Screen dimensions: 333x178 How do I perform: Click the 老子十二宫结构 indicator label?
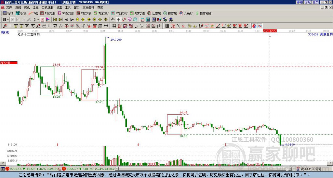click(x=29, y=34)
